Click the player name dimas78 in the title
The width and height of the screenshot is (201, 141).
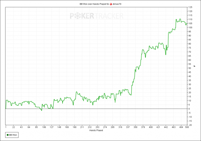117,4
